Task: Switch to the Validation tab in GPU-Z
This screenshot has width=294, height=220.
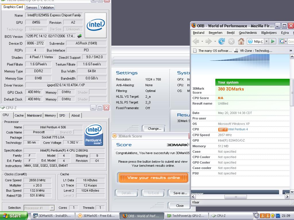Action: pos(47,7)
